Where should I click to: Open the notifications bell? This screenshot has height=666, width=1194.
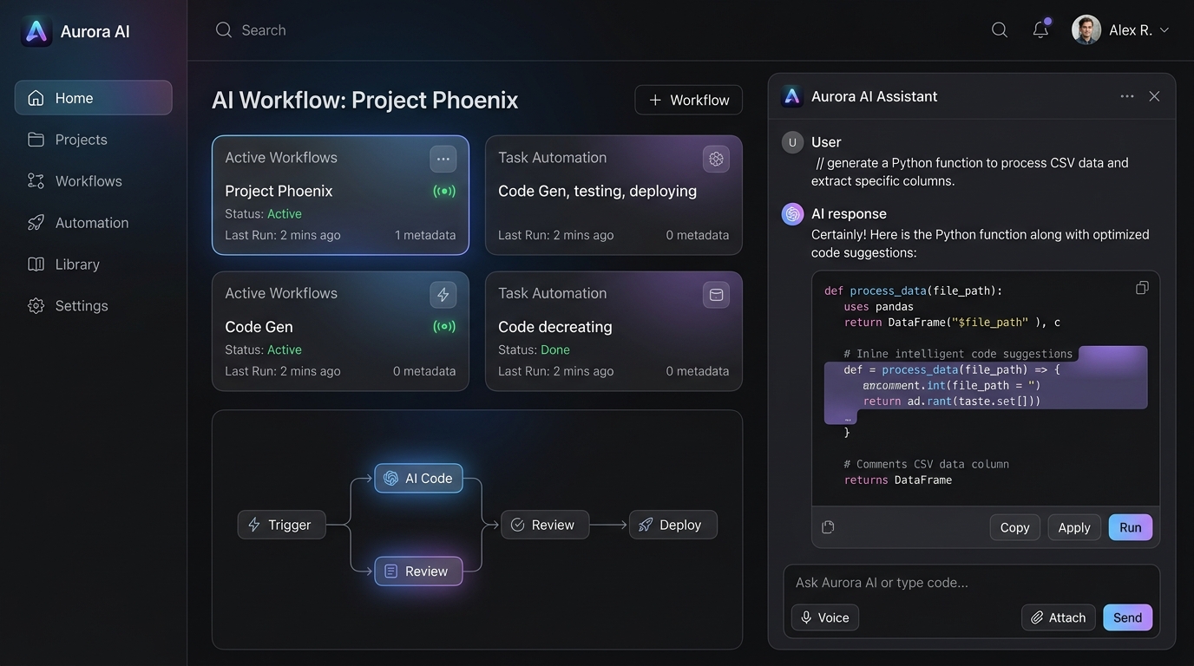tap(1040, 29)
